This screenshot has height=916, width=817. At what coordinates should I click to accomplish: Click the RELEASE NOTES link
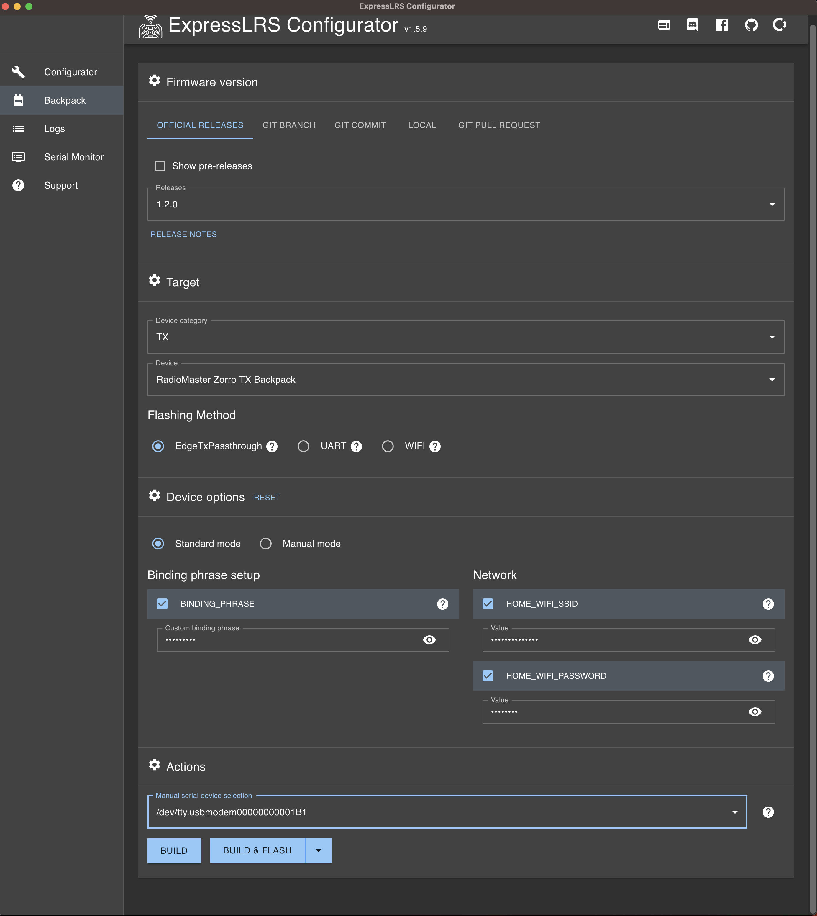[x=183, y=234]
